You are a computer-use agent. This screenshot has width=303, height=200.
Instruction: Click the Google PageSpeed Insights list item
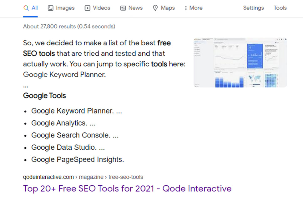(78, 160)
